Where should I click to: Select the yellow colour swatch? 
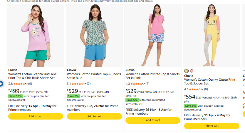(186, 71)
